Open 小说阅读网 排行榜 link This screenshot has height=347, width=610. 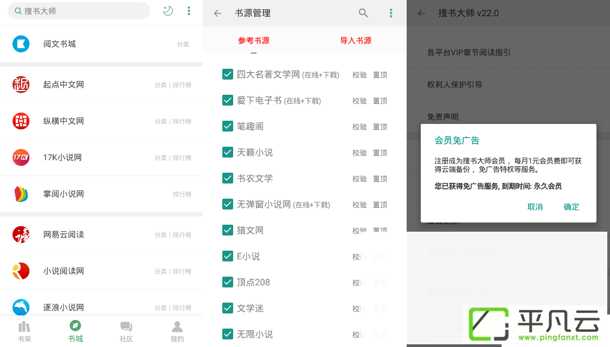pos(182,271)
